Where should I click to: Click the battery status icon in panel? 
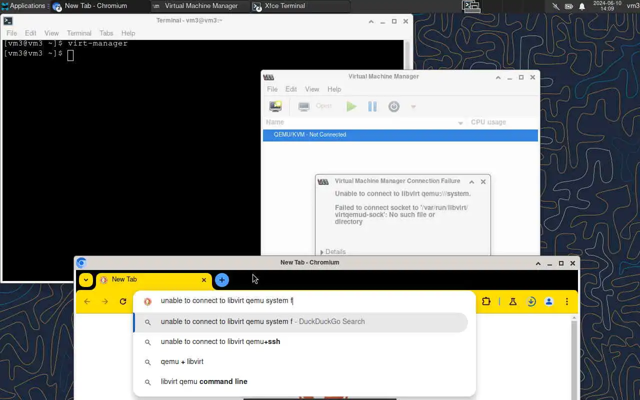[x=569, y=6]
